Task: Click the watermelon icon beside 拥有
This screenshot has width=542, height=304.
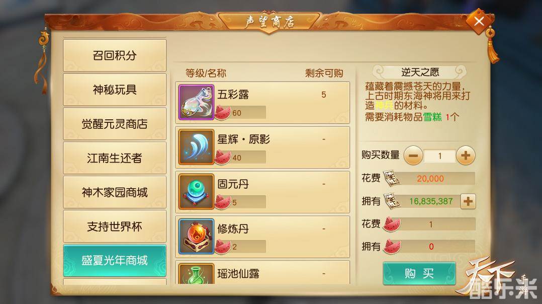Action: (392, 247)
